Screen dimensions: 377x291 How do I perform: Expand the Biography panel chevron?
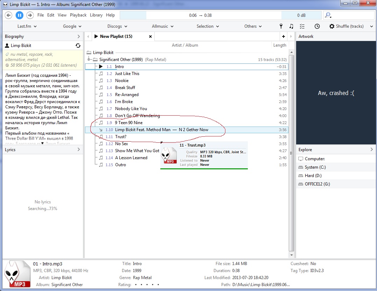[78, 36]
